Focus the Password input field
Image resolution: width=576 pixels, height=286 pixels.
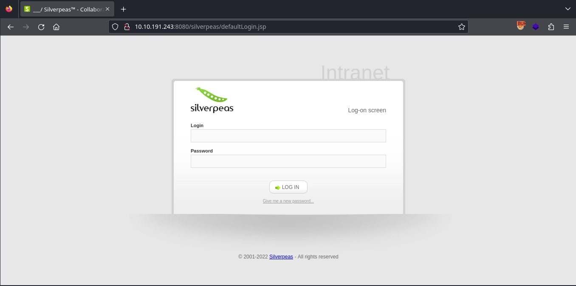pyautogui.click(x=288, y=161)
